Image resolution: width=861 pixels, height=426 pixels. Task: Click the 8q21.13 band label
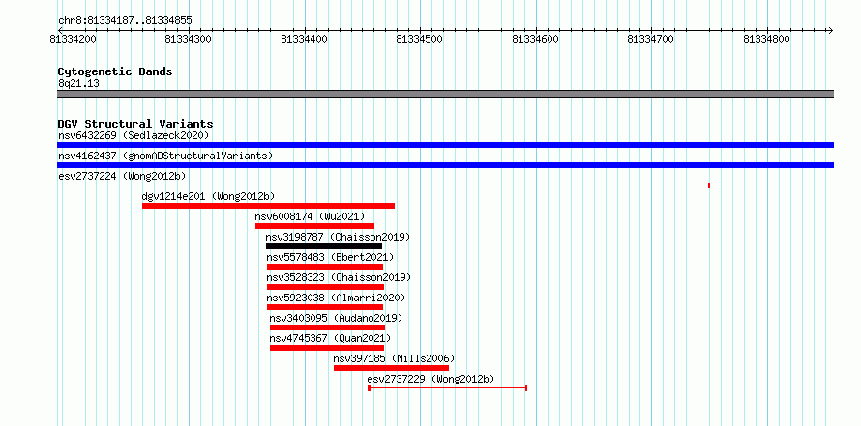coord(78,83)
